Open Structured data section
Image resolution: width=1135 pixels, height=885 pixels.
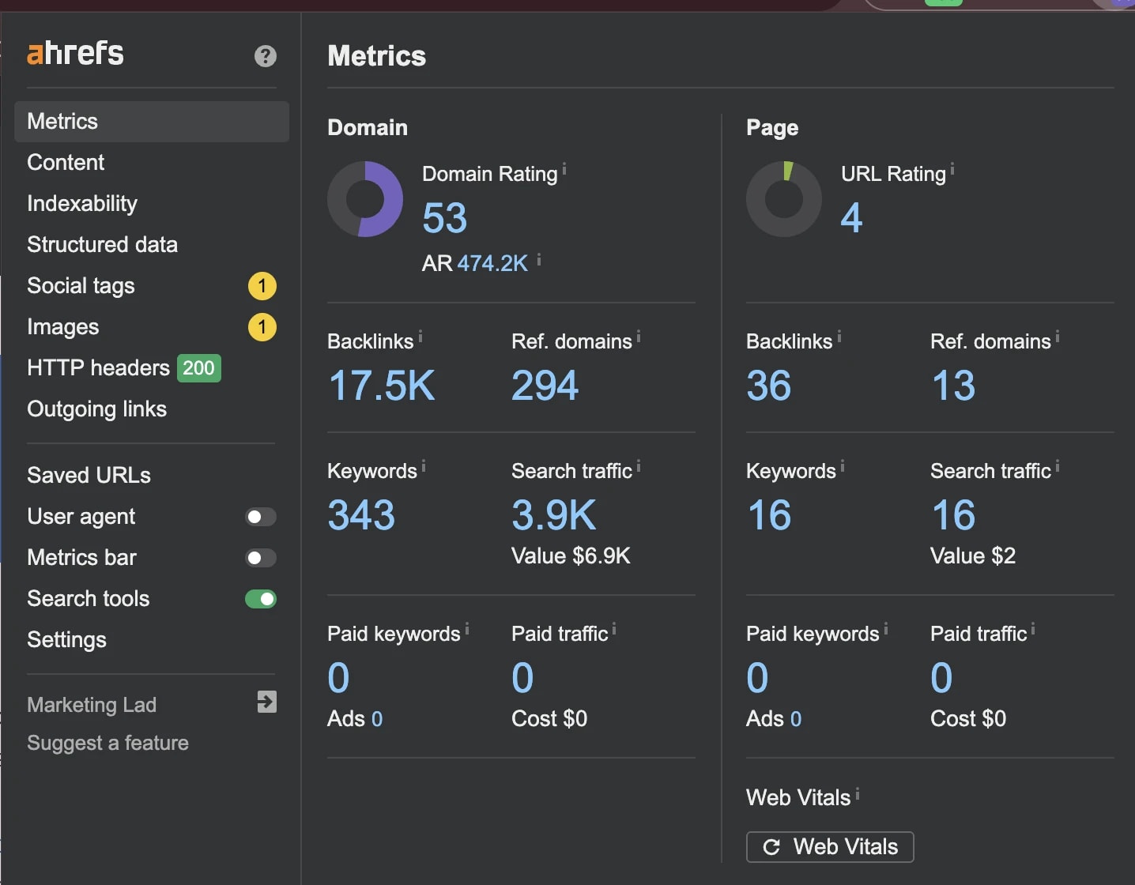point(103,245)
